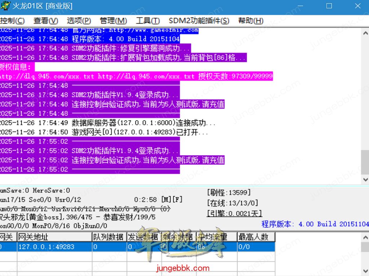Maximize the 火龙01区 window
This screenshot has height=276, width=369.
[329, 6]
